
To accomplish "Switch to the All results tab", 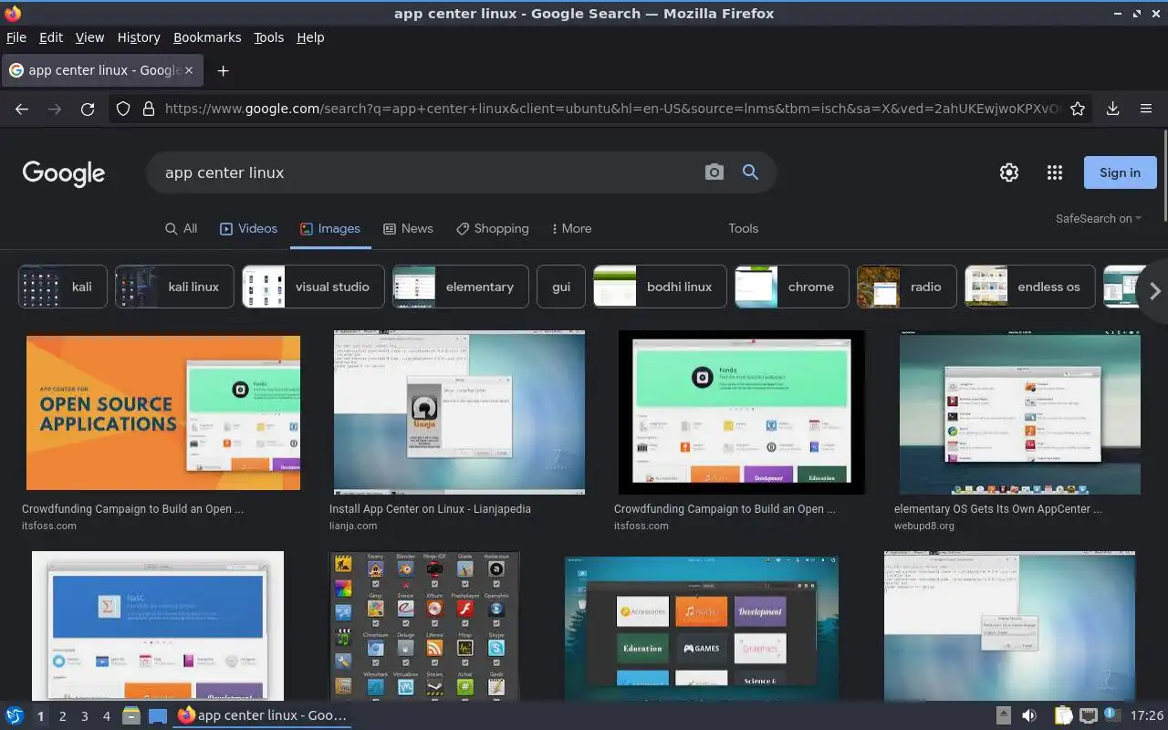I will point(181,228).
